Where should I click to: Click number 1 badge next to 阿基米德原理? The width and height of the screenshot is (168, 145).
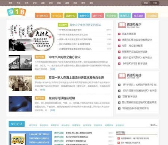pyautogui.click(x=119, y=34)
